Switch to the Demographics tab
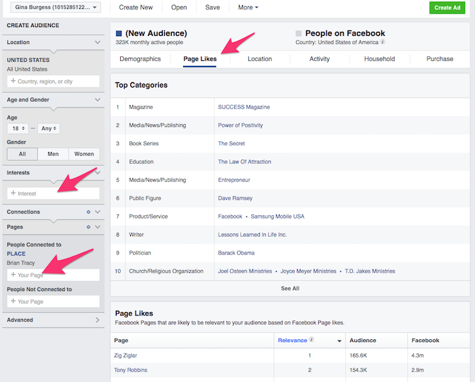Screen dimensions: 475x382 pyautogui.click(x=140, y=59)
